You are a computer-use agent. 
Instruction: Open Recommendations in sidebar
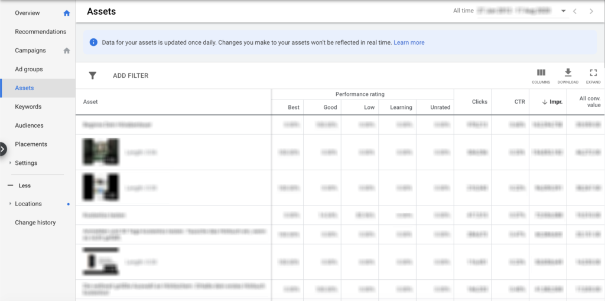41,32
